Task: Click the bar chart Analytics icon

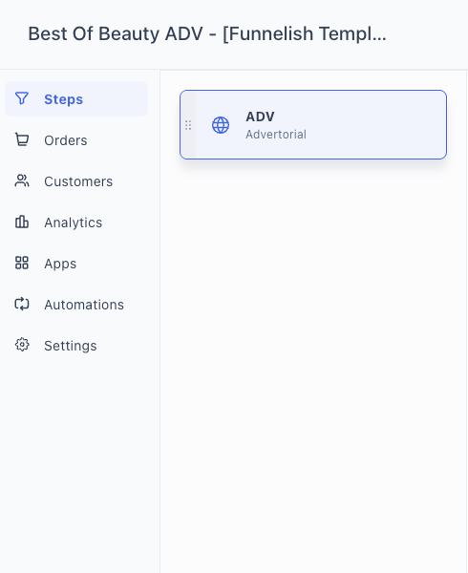Action: click(22, 222)
